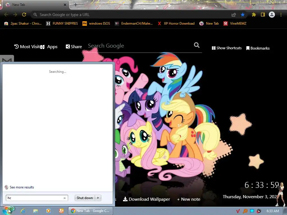Click Download Wallpaper
287x215 pixels.
click(146, 199)
